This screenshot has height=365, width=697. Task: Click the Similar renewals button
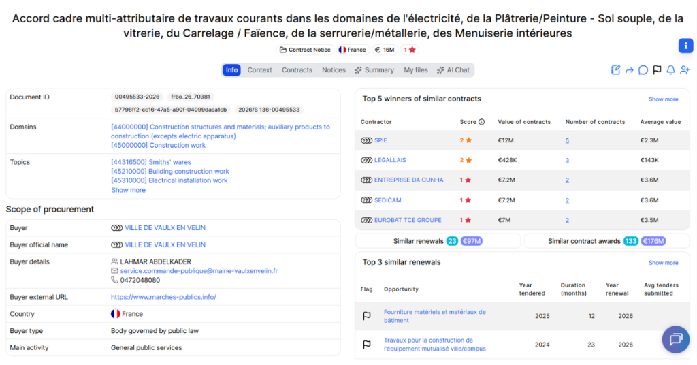[438, 242]
